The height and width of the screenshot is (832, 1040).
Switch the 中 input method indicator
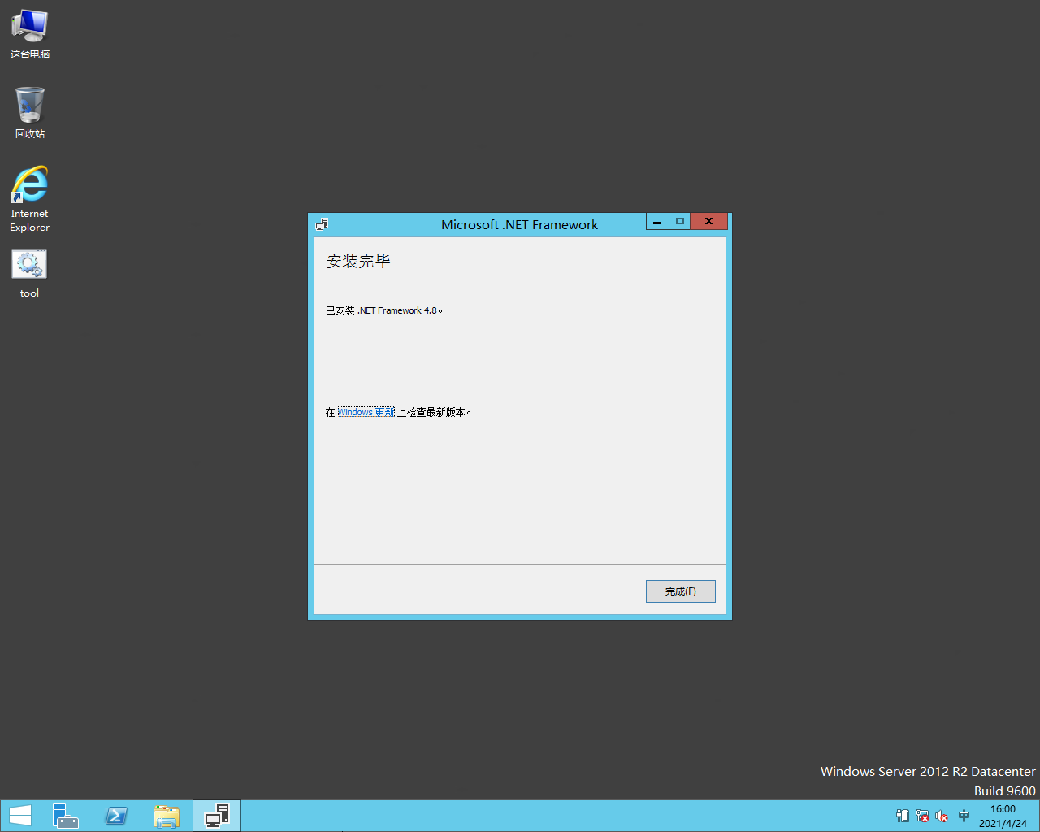click(x=964, y=816)
